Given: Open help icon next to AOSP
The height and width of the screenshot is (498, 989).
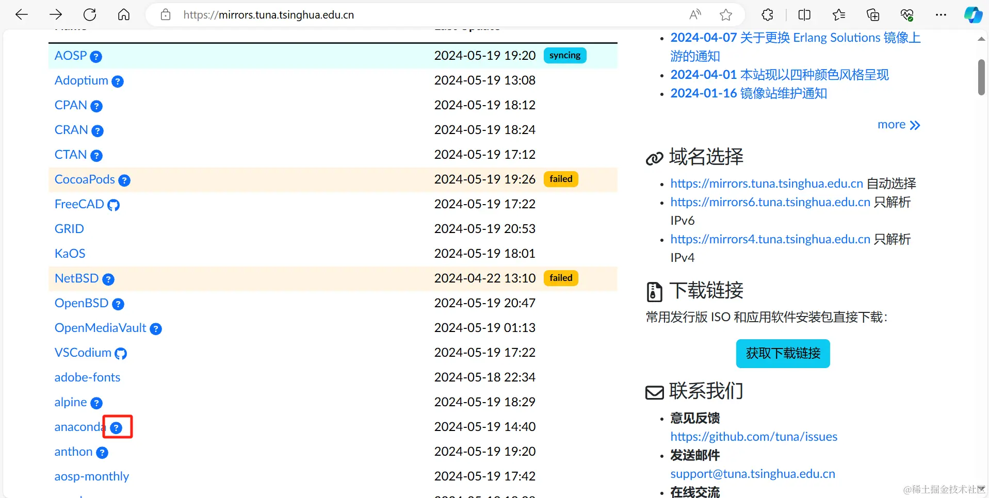Looking at the screenshot, I should pos(96,57).
